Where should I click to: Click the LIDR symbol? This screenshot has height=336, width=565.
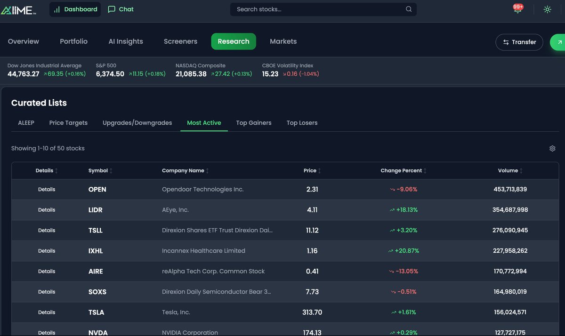tap(96, 210)
